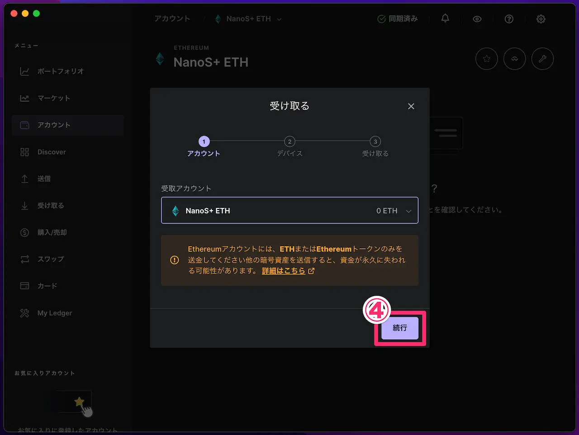Select アカウント in the sidebar
The height and width of the screenshot is (435, 579).
click(68, 125)
